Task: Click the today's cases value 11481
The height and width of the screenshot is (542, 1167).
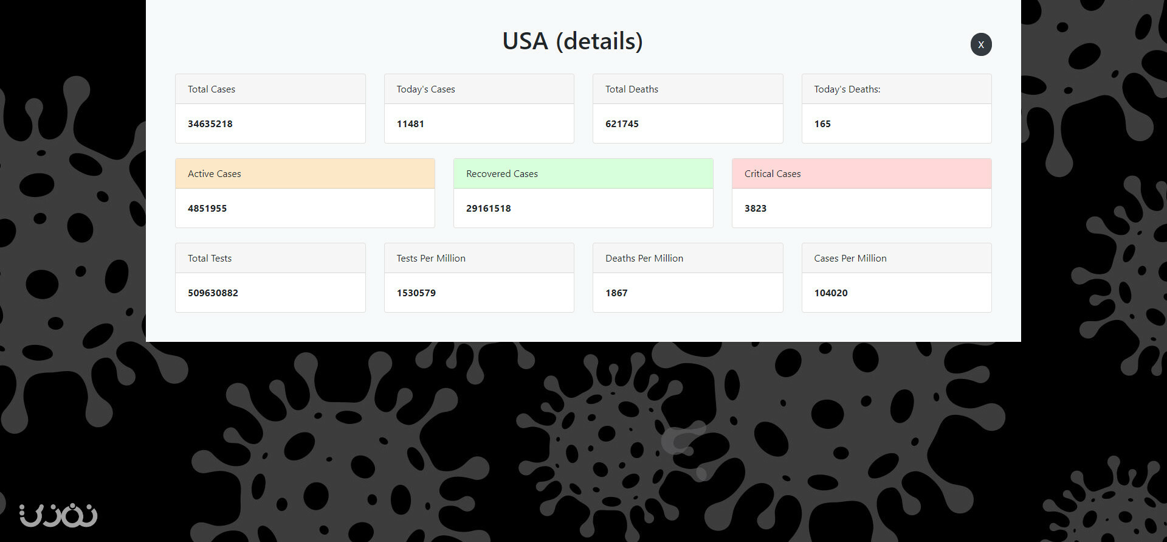Action: point(410,123)
